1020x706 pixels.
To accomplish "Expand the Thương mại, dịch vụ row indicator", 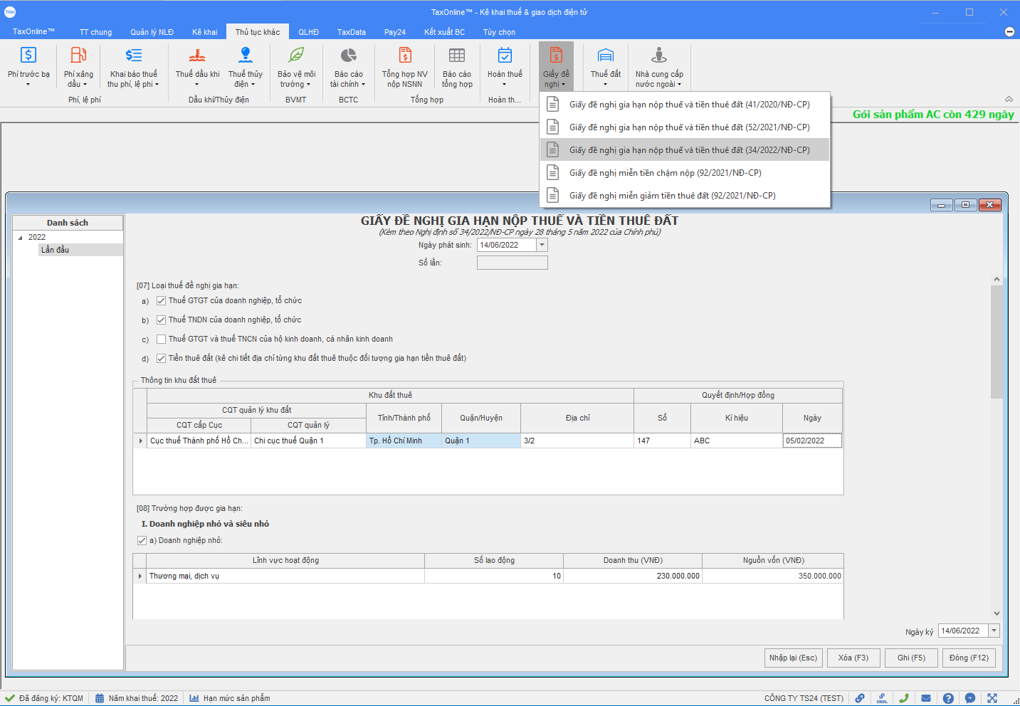I will pyautogui.click(x=140, y=576).
